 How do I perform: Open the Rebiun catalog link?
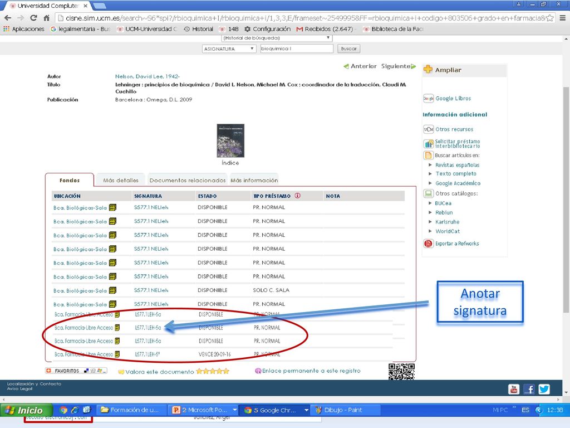(x=444, y=212)
